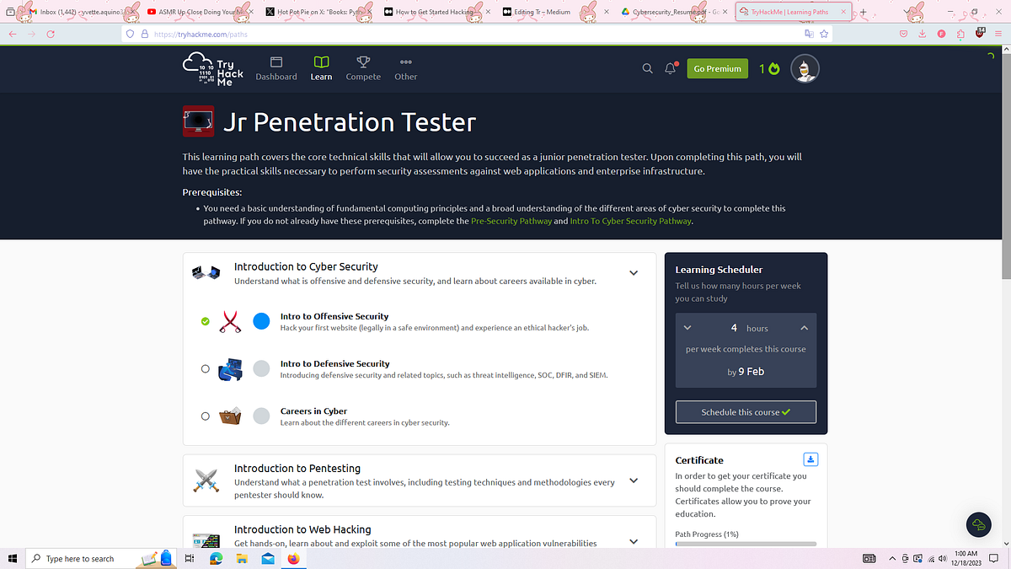This screenshot has height=569, width=1011.
Task: Click the Path Progress bar
Action: 746,545
